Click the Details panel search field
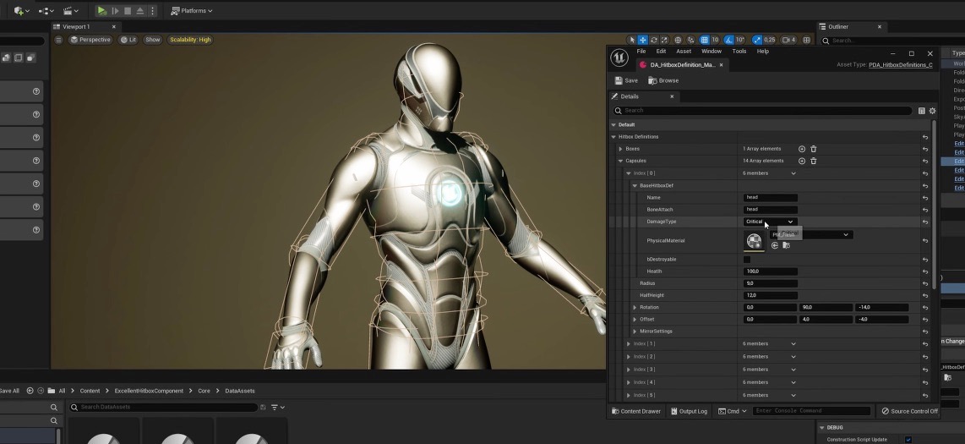 (x=762, y=111)
